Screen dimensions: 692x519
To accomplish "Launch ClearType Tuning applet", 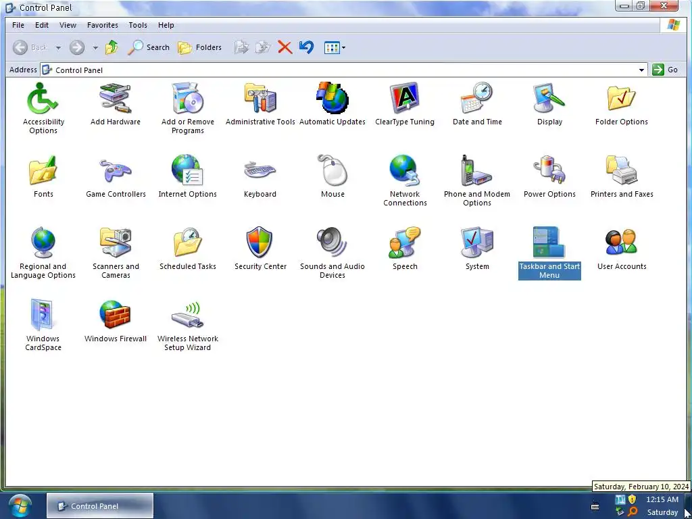I will tap(405, 104).
